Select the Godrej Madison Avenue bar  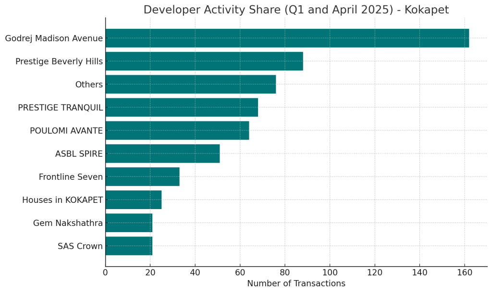(287, 38)
